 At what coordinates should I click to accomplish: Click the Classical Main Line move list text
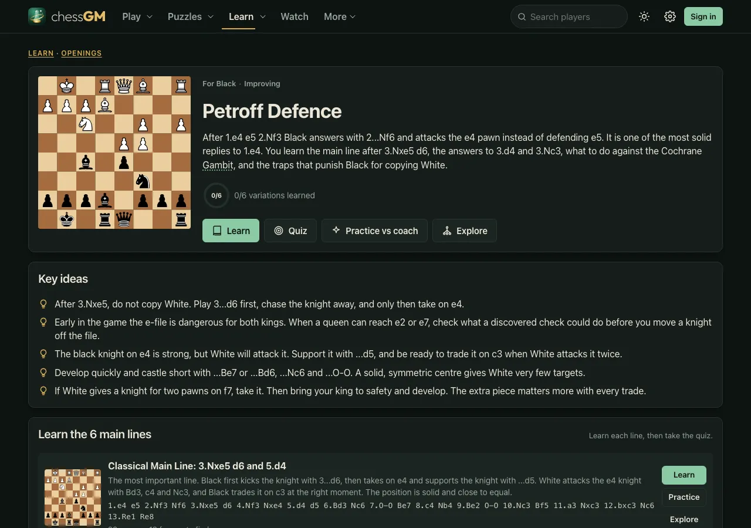coord(381,510)
